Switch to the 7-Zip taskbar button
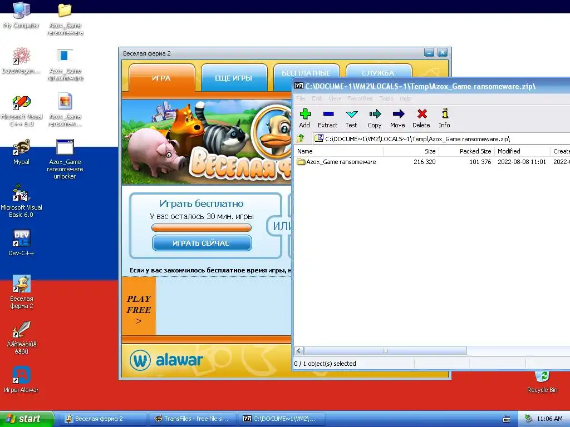This screenshot has height=427, width=570. (281, 419)
